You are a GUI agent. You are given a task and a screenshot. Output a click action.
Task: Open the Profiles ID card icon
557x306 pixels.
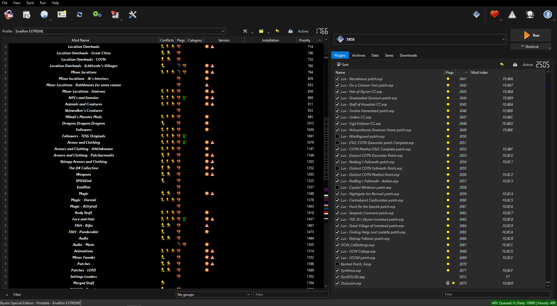[62, 15]
